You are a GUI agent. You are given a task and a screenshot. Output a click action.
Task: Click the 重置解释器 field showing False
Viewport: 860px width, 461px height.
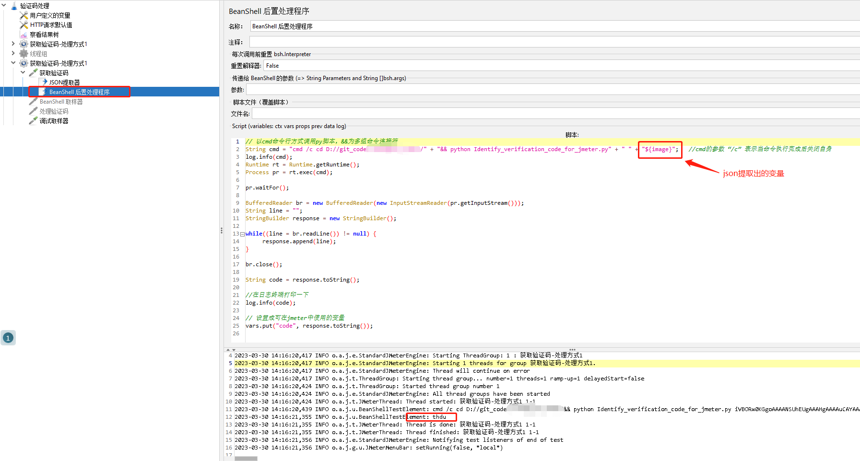coord(562,66)
